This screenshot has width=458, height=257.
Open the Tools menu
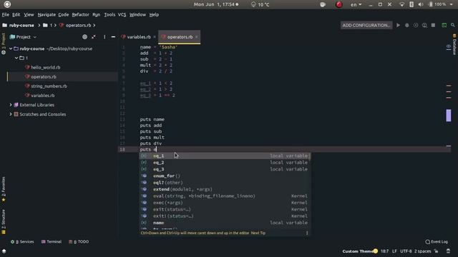tap(109, 14)
